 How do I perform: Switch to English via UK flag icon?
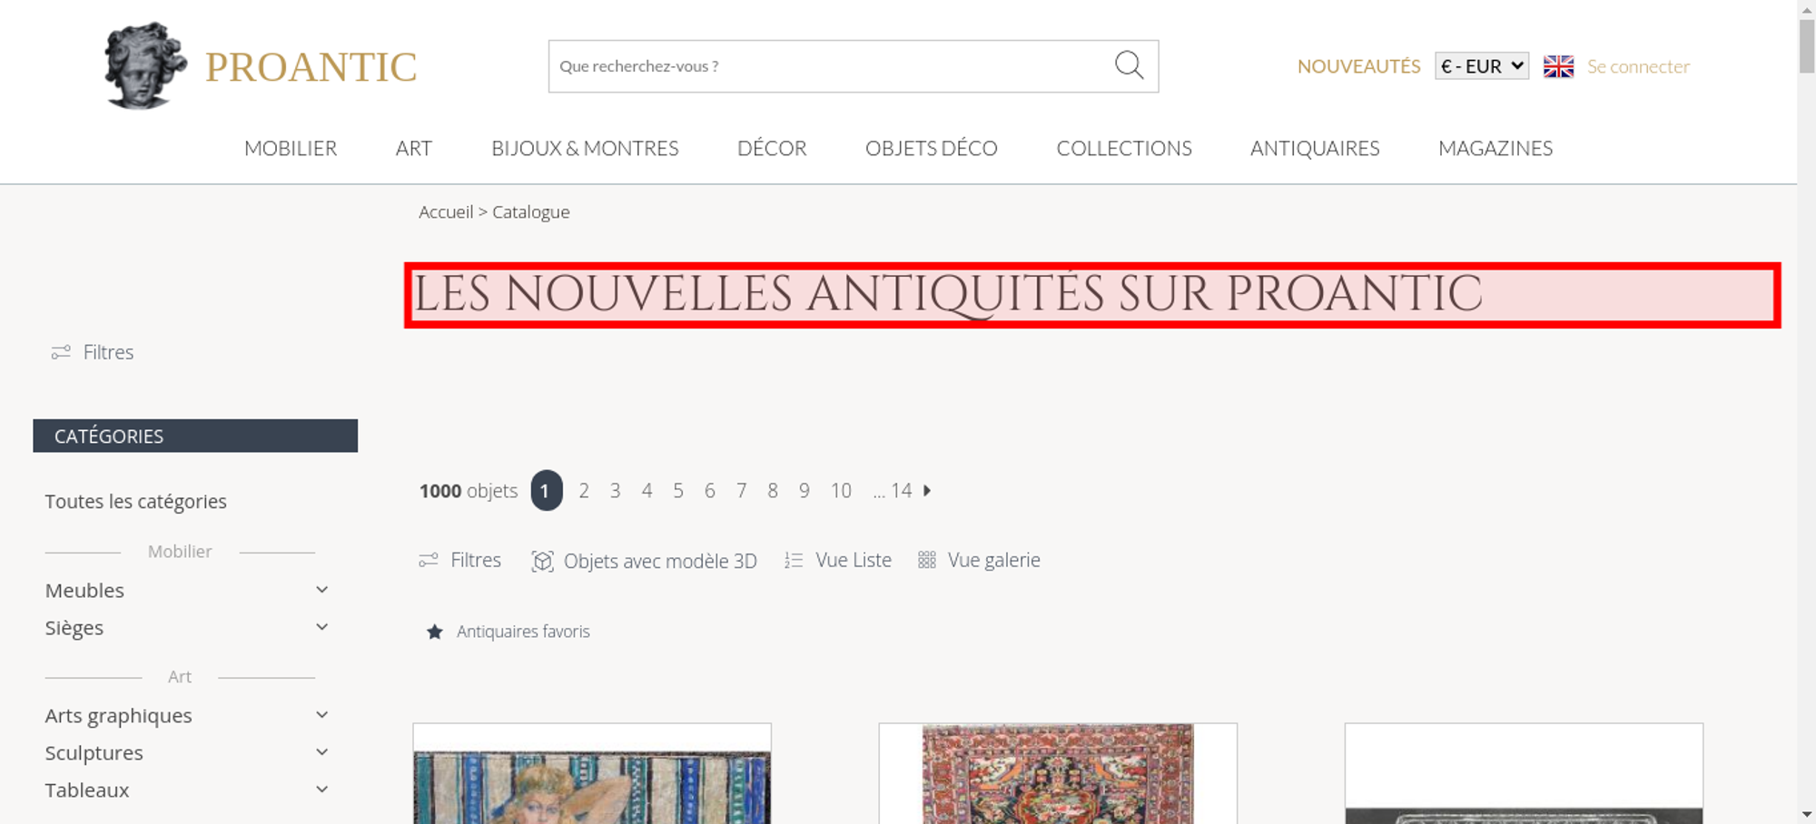(1558, 66)
